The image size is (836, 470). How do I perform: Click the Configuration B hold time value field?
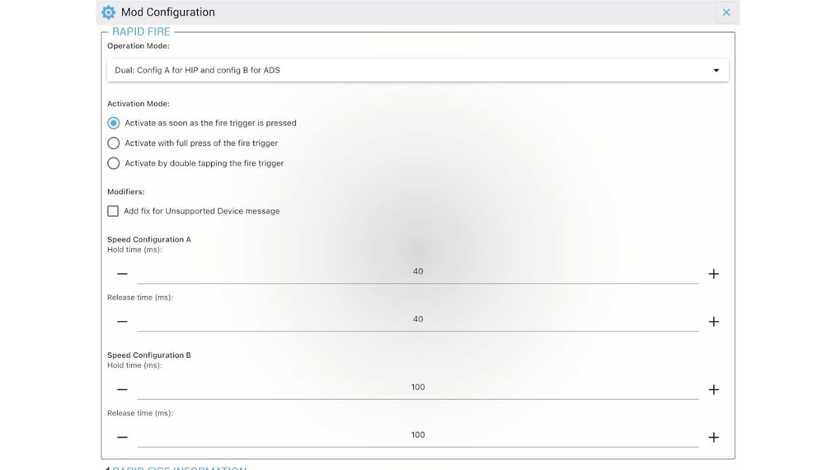(417, 388)
